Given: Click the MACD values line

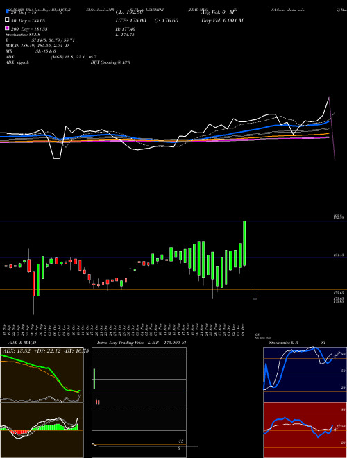Looking at the screenshot, I should [x=37, y=46].
